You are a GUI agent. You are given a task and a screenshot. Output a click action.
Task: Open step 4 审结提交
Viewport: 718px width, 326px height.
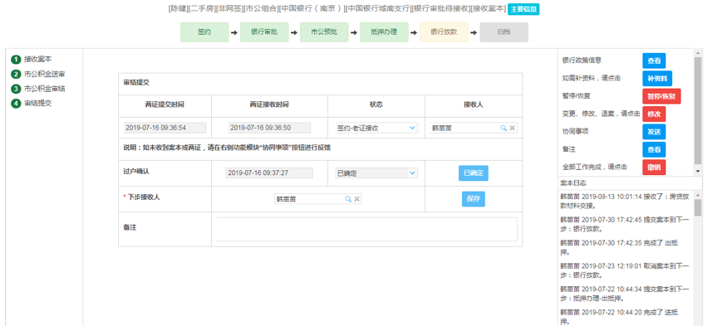(32, 103)
